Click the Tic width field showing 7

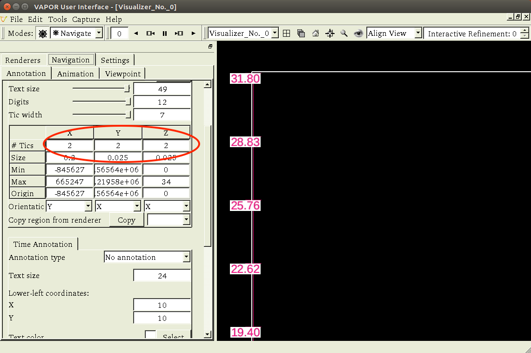click(x=162, y=115)
